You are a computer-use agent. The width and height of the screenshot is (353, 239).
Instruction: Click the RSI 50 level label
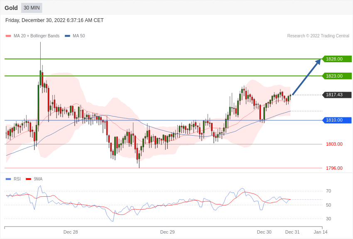(328, 205)
